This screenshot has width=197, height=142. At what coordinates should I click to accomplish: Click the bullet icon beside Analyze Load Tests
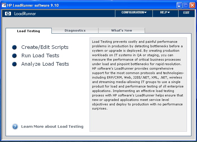pyautogui.click(x=14, y=64)
